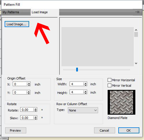This screenshot has height=140, width=144.
Task: Click the Load Image... button
Action: 17,24
